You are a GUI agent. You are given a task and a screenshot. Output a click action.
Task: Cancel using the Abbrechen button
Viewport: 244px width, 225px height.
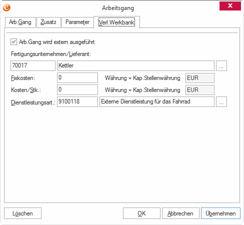coord(180,213)
